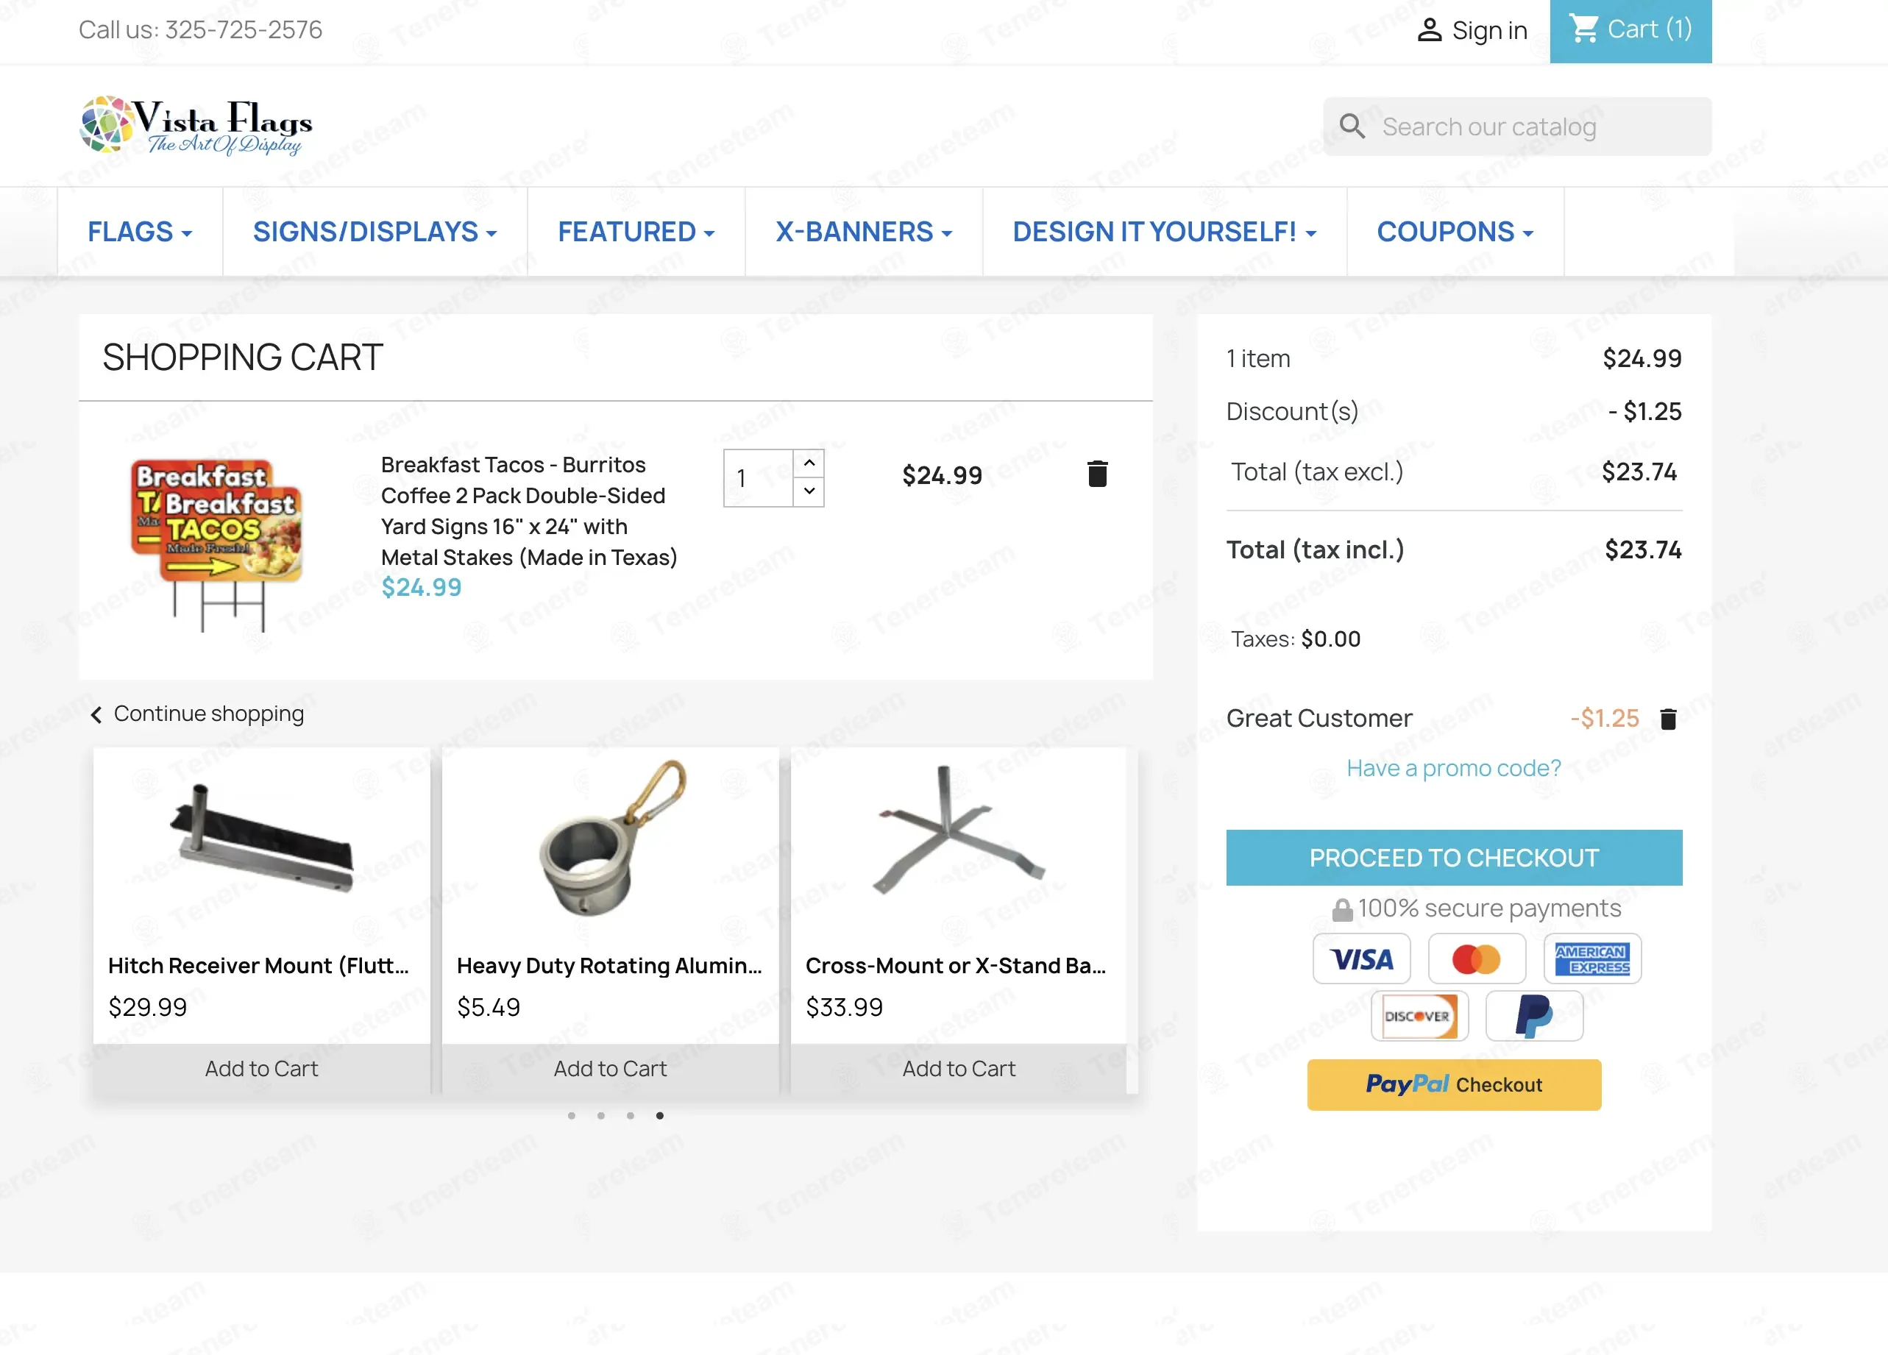Increase item quantity with up arrow

click(809, 463)
